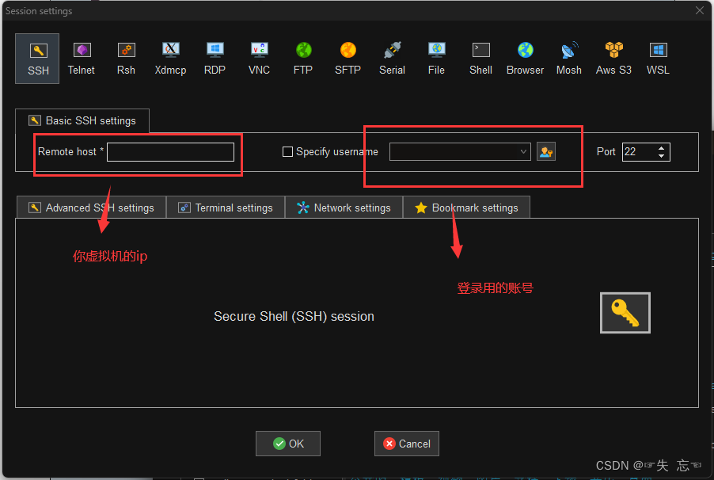Pick the VNC session type
Screen dimensions: 714x480
click(259, 58)
